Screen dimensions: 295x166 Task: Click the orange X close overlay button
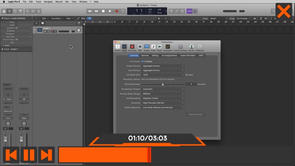click(284, 11)
